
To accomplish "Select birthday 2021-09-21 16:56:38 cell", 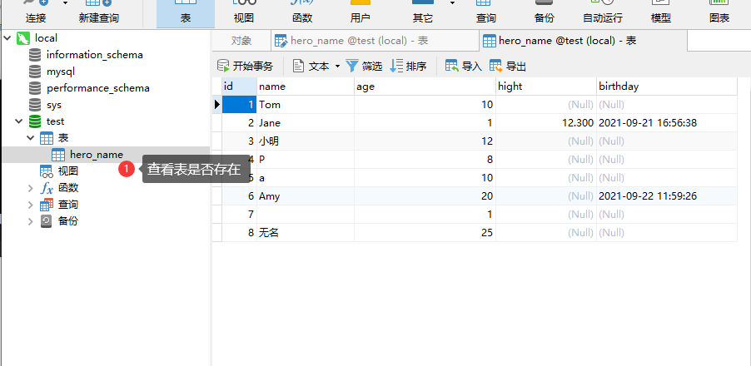I will click(x=667, y=123).
